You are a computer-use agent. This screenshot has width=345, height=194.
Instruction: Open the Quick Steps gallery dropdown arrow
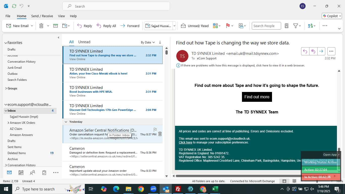point(174,26)
